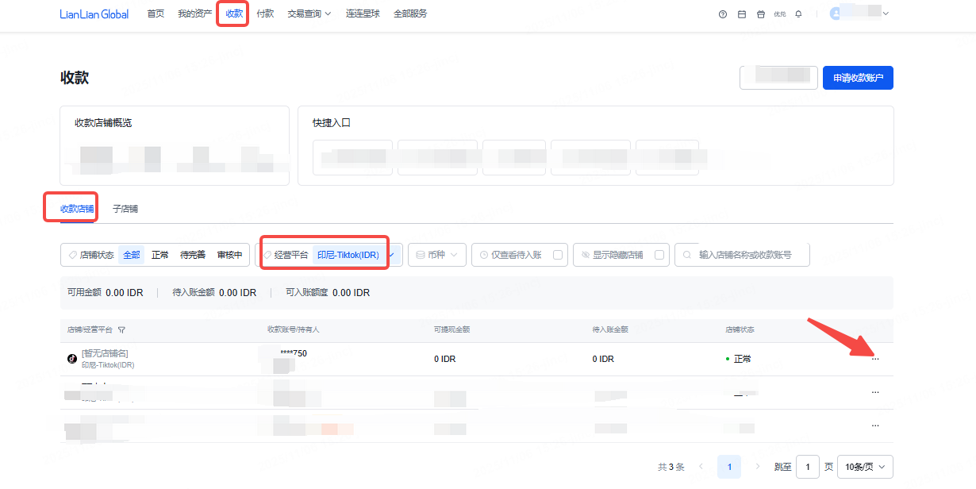This screenshot has width=976, height=489.
Task: Click the search magnifier icon in store search box
Action: coord(687,255)
